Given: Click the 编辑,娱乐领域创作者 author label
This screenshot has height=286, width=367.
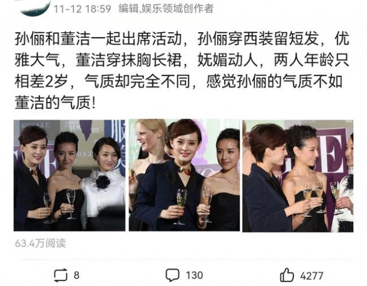Looking at the screenshot, I should (x=166, y=9).
